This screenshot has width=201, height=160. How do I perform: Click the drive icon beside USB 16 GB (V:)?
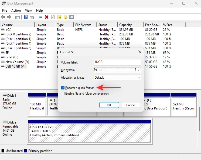3,66
